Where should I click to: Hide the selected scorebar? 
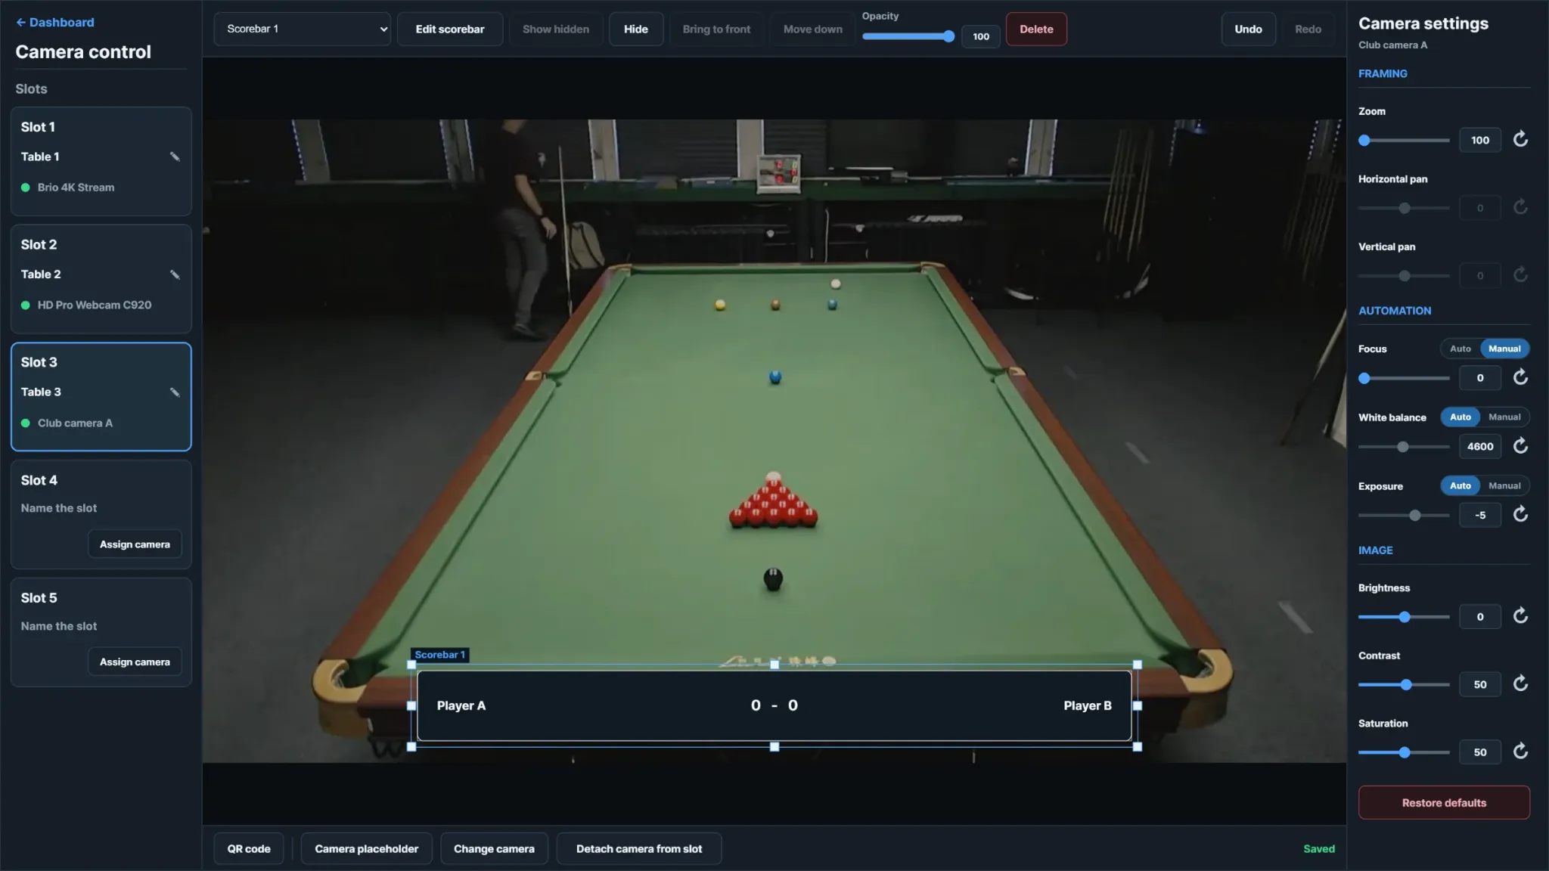(x=635, y=29)
